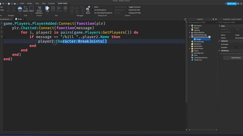Open the VIEW ribbon tab
The height and width of the screenshot is (136, 243).
coord(44,3)
